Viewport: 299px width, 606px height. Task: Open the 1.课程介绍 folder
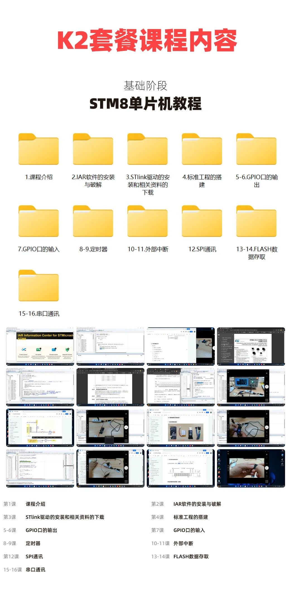[38, 149]
